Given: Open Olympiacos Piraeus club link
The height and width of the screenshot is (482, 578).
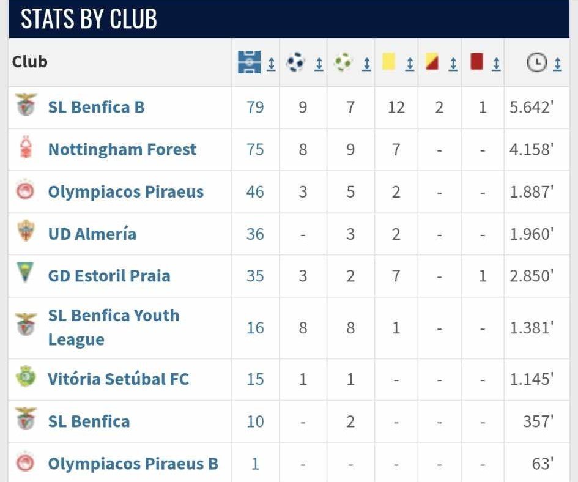Looking at the screenshot, I should (126, 192).
